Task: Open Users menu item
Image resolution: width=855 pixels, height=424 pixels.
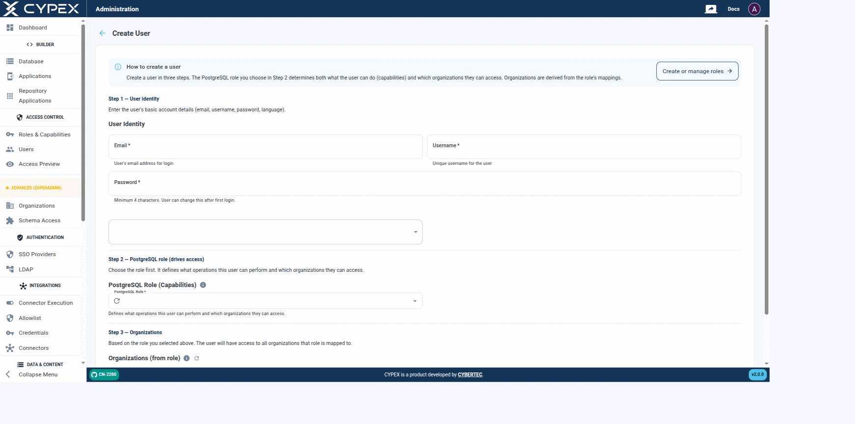Action: 41,149
